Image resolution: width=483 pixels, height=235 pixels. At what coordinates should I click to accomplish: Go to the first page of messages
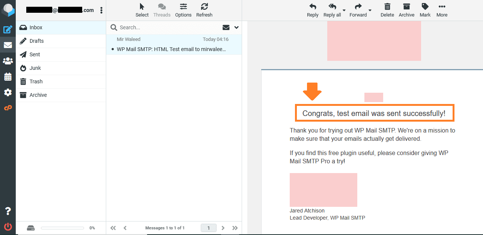click(x=113, y=228)
